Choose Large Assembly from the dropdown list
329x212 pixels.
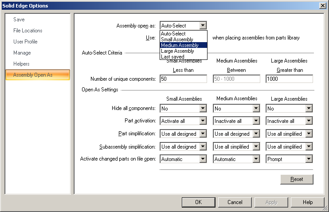184,51
